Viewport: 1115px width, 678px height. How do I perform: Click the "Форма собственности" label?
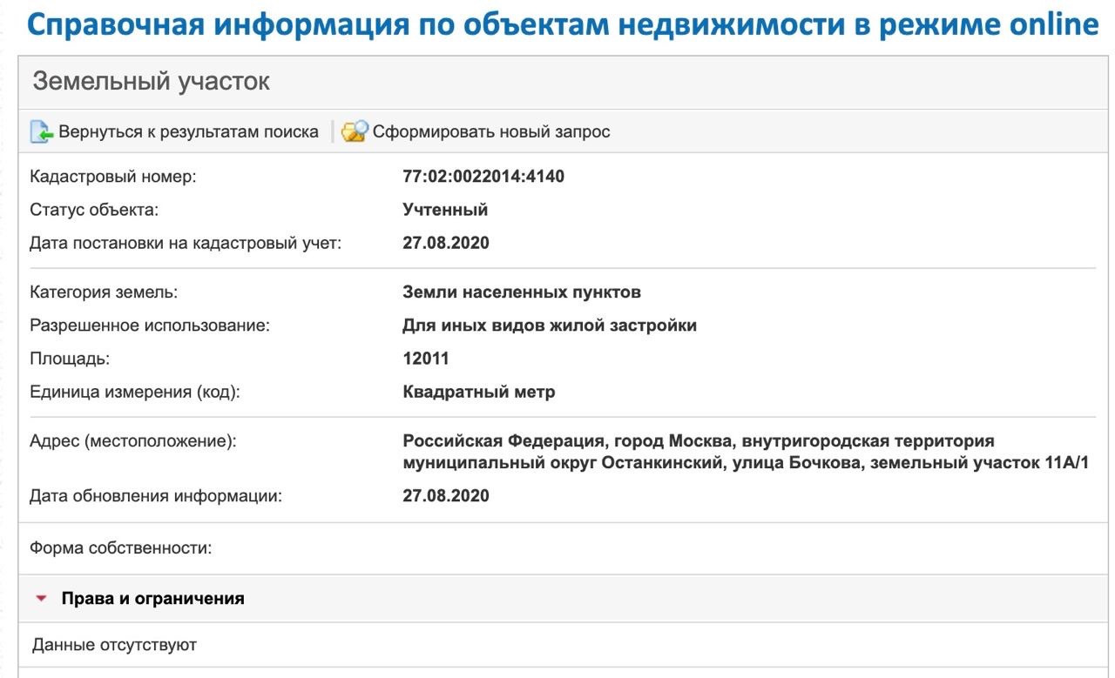[121, 548]
